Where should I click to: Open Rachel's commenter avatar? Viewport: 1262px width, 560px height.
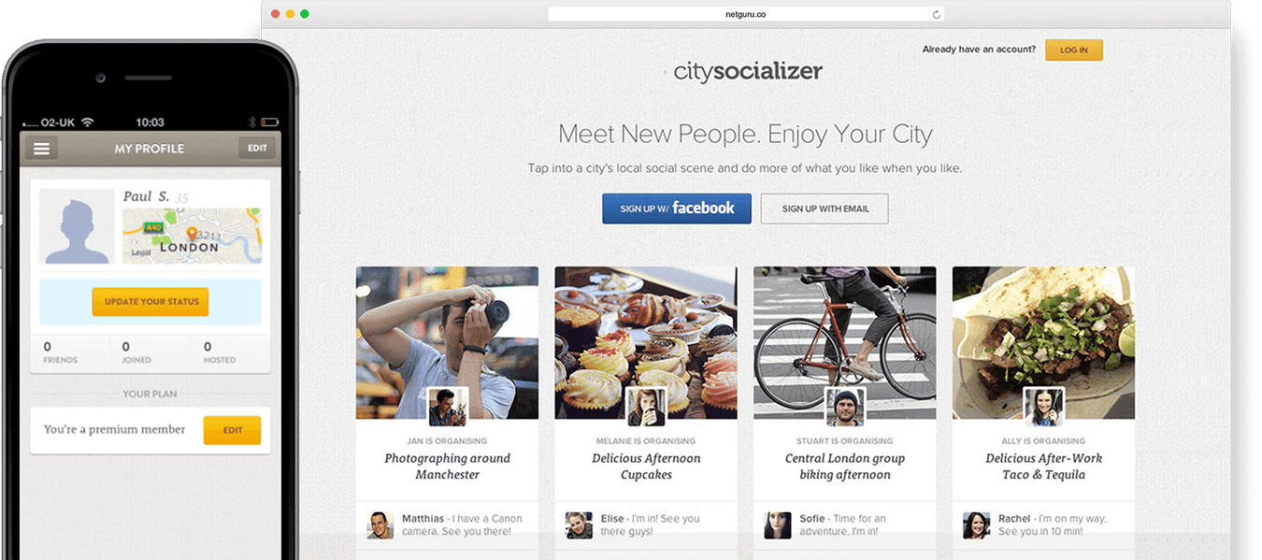point(976,524)
